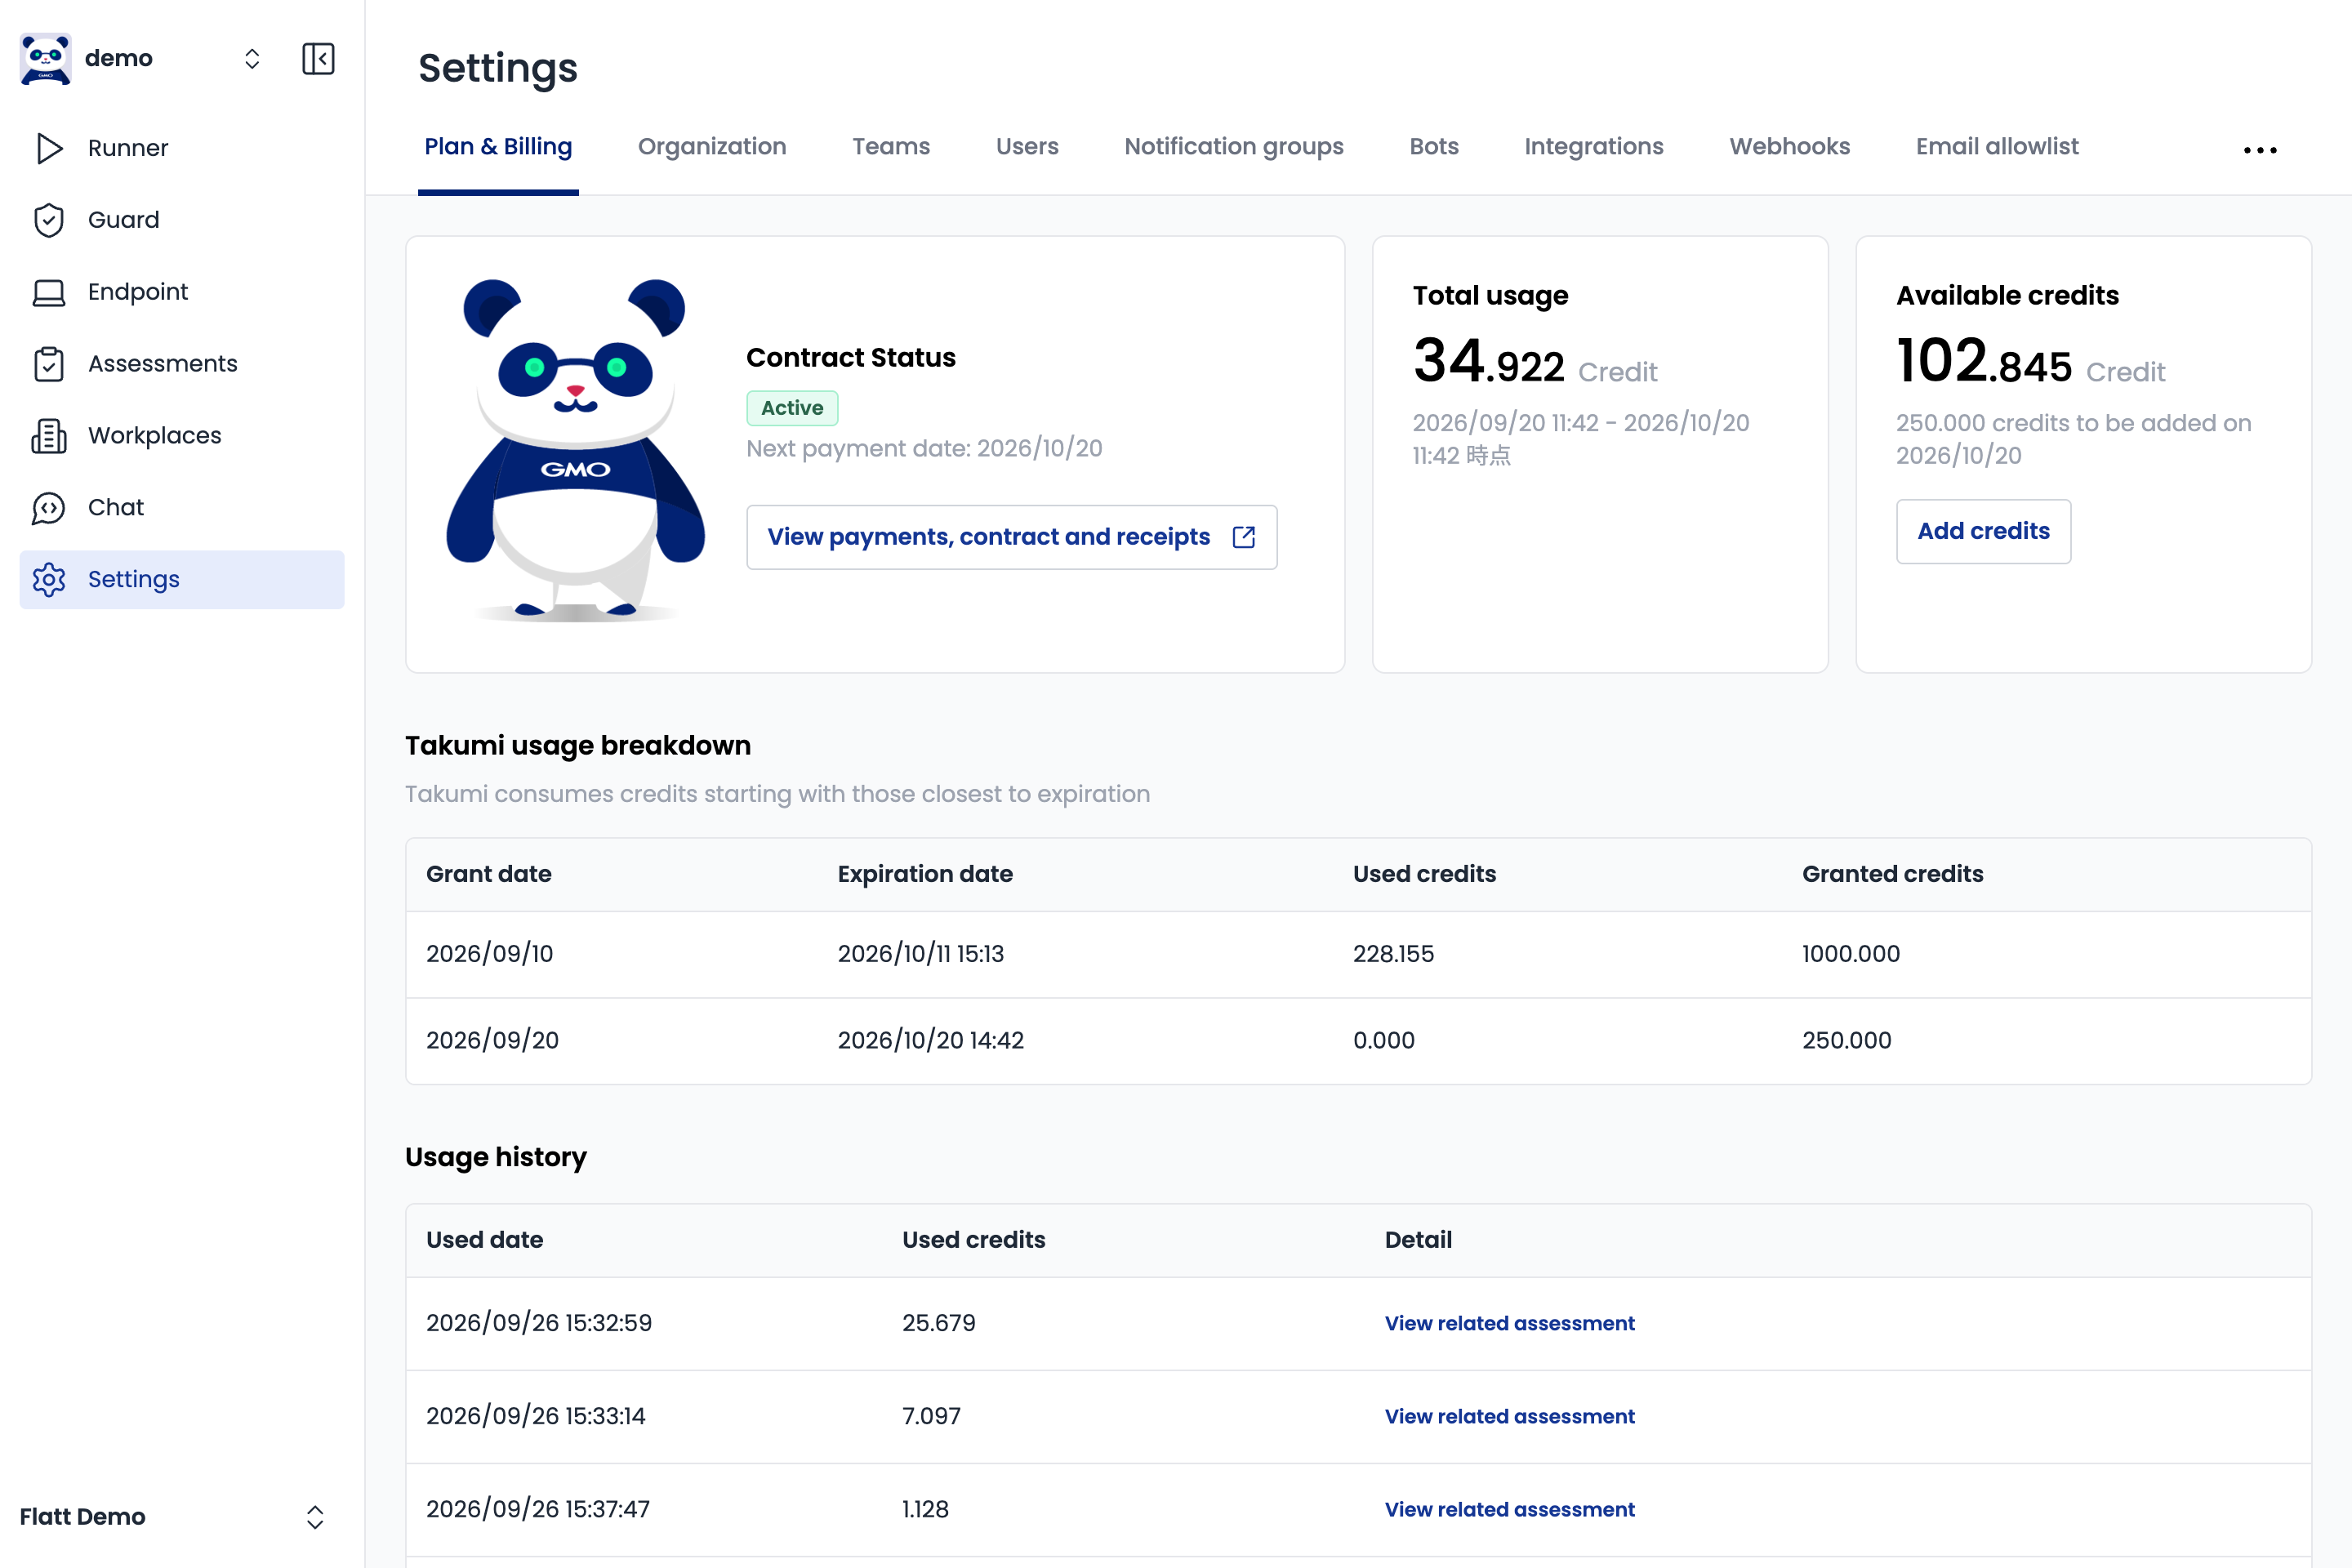Switch to the Teams tab
Image resolution: width=2352 pixels, height=1568 pixels.
[891, 147]
